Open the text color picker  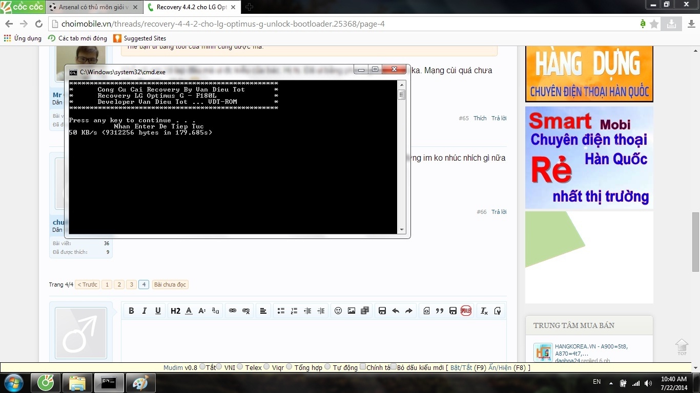(x=189, y=311)
